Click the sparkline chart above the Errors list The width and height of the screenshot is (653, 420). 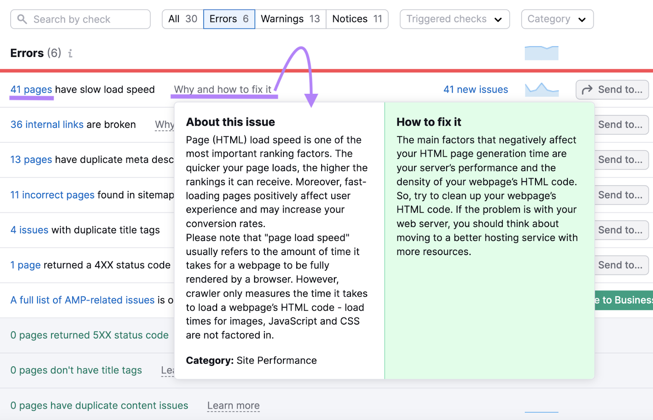[x=541, y=53]
